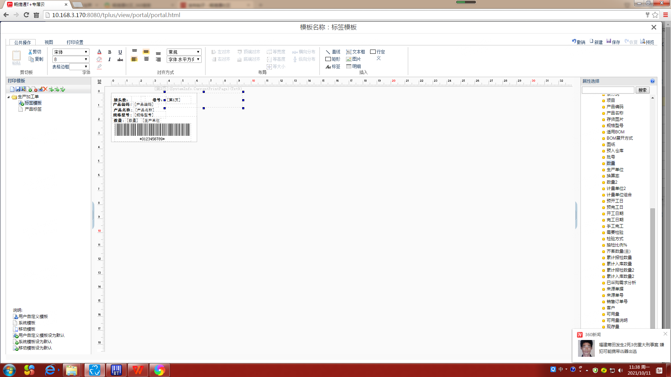Select 产品编码 property in list
671x377 pixels.
(x=615, y=107)
